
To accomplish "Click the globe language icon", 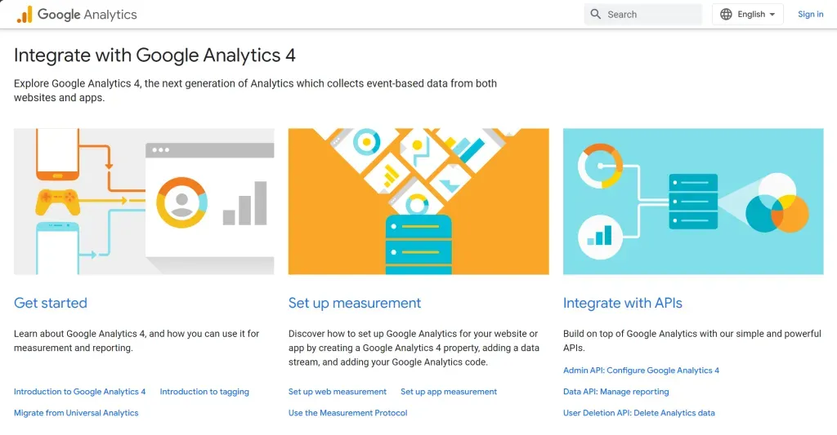I will tap(727, 14).
